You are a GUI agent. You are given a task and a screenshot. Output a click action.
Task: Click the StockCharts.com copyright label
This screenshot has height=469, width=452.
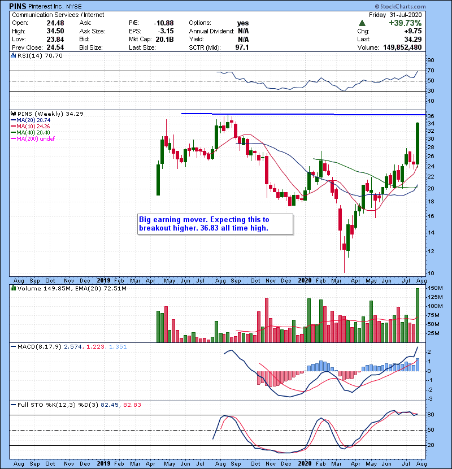(400, 6)
